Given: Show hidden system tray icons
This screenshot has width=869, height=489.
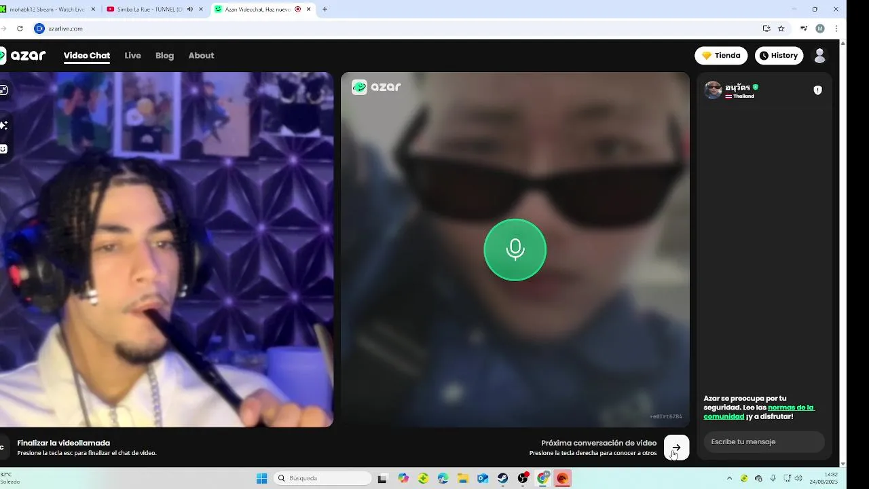Looking at the screenshot, I should click(x=730, y=478).
